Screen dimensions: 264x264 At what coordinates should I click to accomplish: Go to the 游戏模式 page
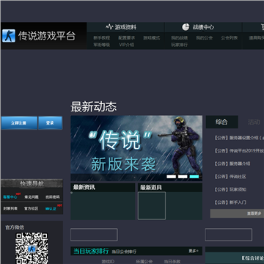152,38
